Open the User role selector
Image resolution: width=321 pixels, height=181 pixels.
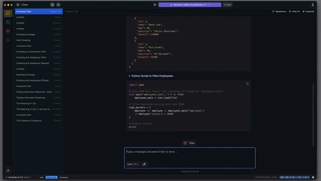click(x=133, y=164)
